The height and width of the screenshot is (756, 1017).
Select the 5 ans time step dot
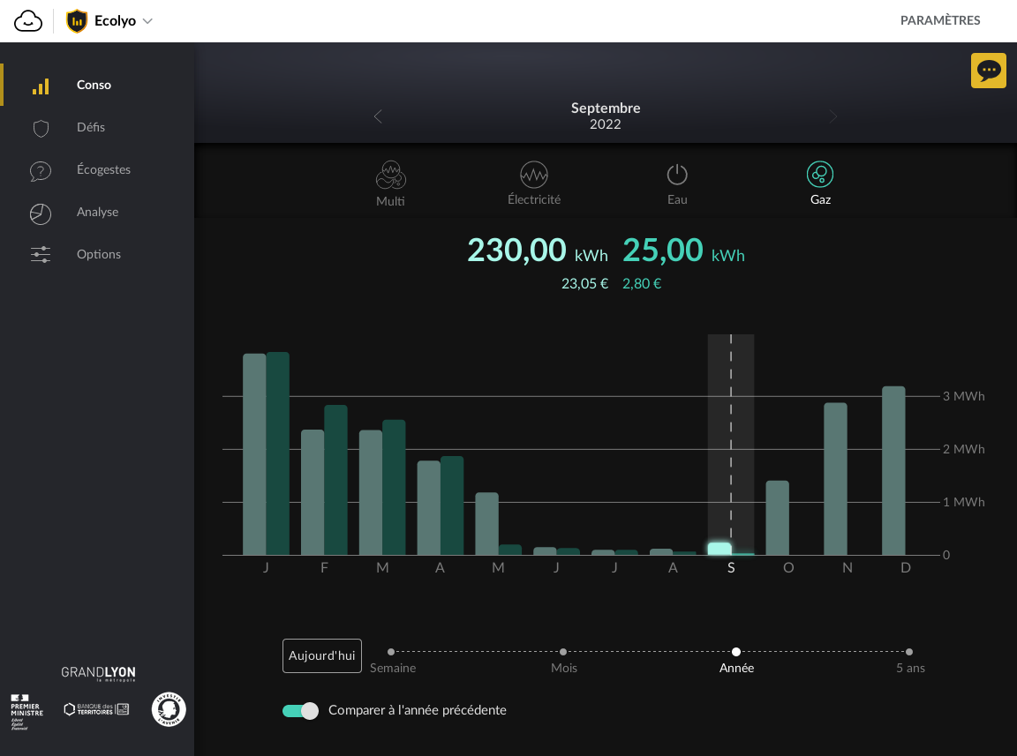909,652
